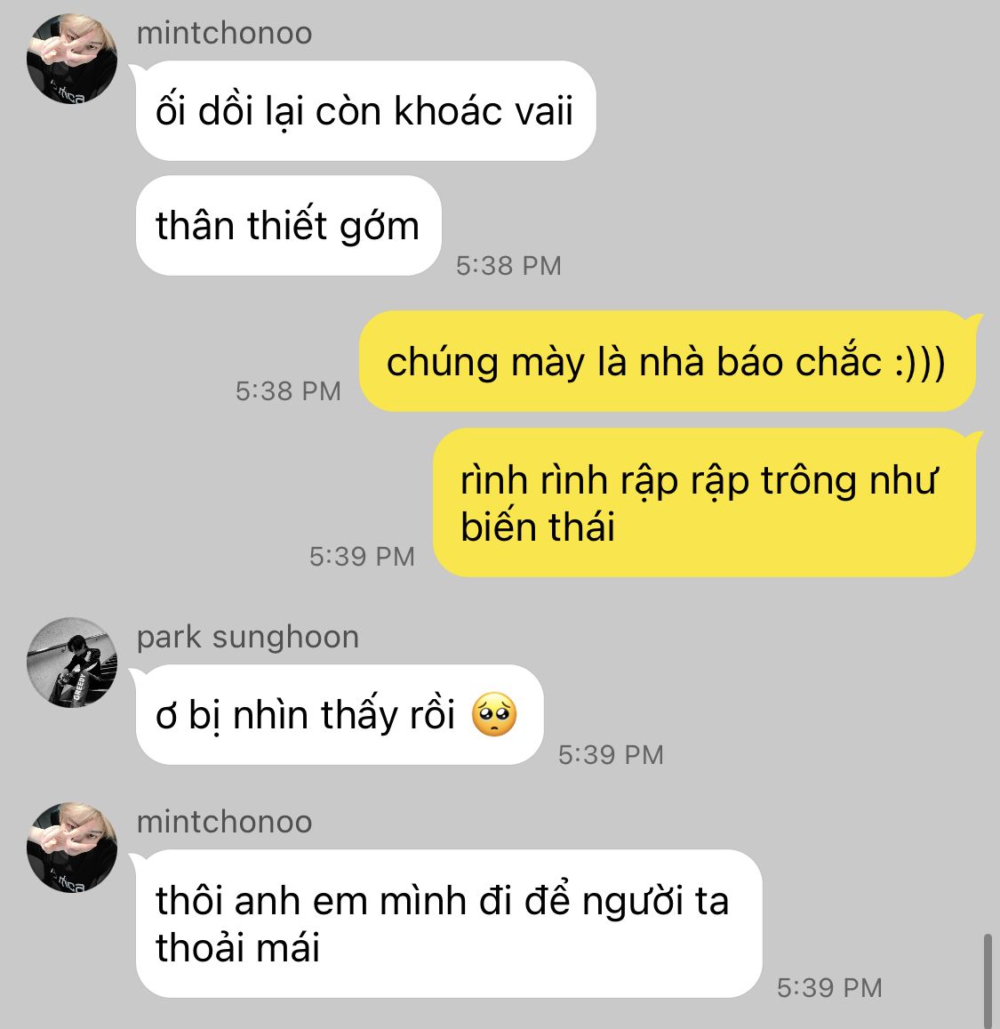Tap 5:38 PM timestamp beside first yellow bubble

click(x=289, y=391)
